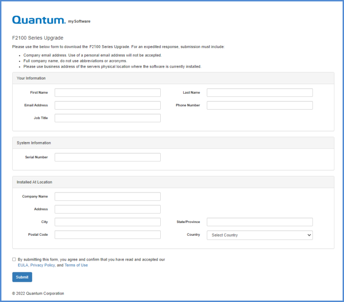Follow the Terms of Use link
Screen dimensions: 344x302
coord(76,265)
